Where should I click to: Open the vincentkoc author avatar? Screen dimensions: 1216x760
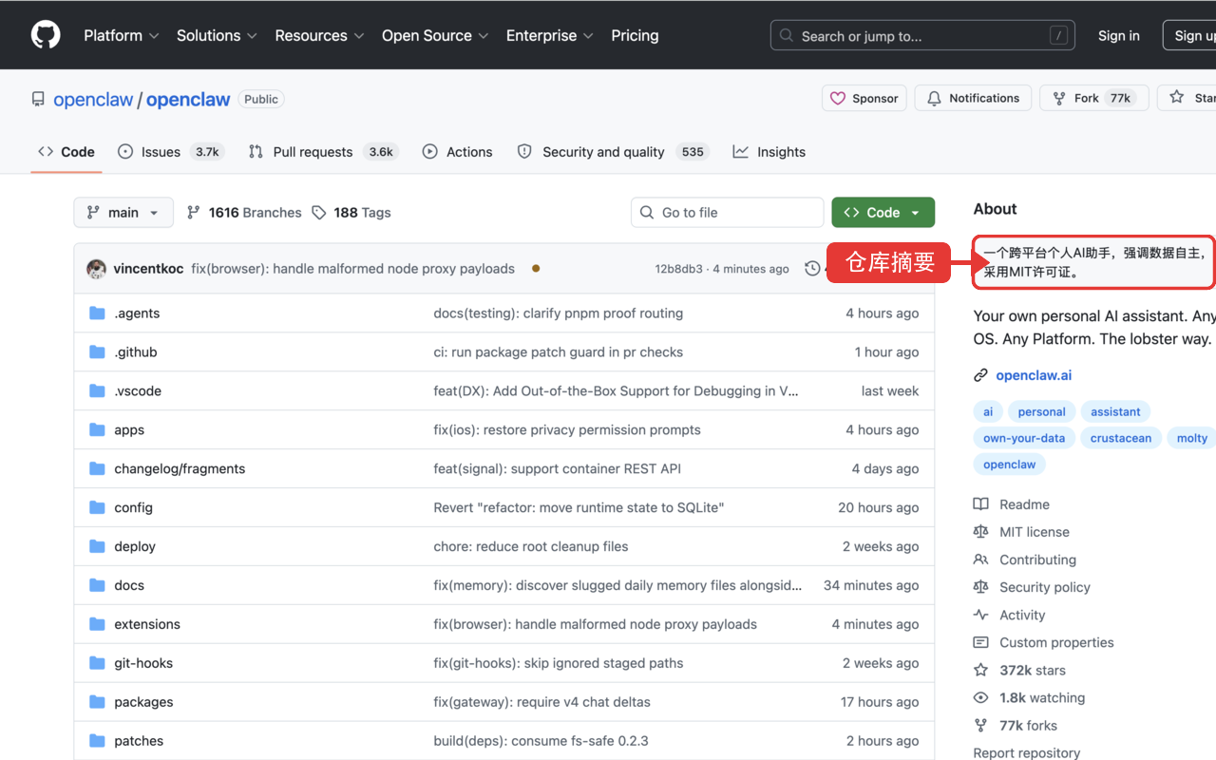click(96, 269)
